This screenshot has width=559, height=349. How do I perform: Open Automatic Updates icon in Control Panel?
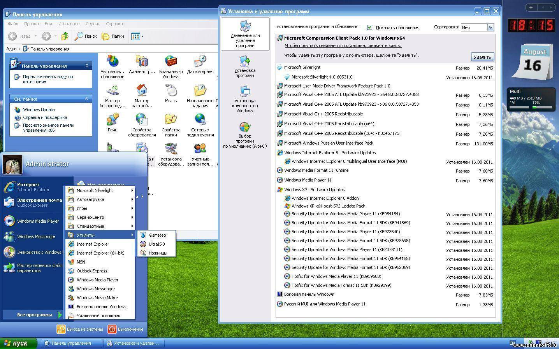pyautogui.click(x=113, y=66)
